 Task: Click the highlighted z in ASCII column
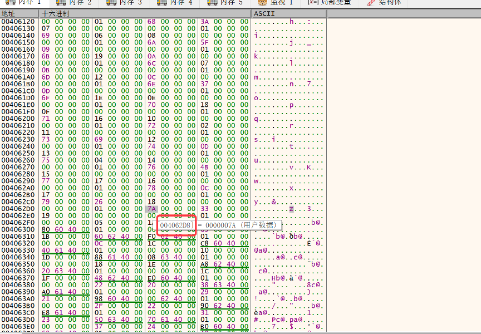(291, 209)
